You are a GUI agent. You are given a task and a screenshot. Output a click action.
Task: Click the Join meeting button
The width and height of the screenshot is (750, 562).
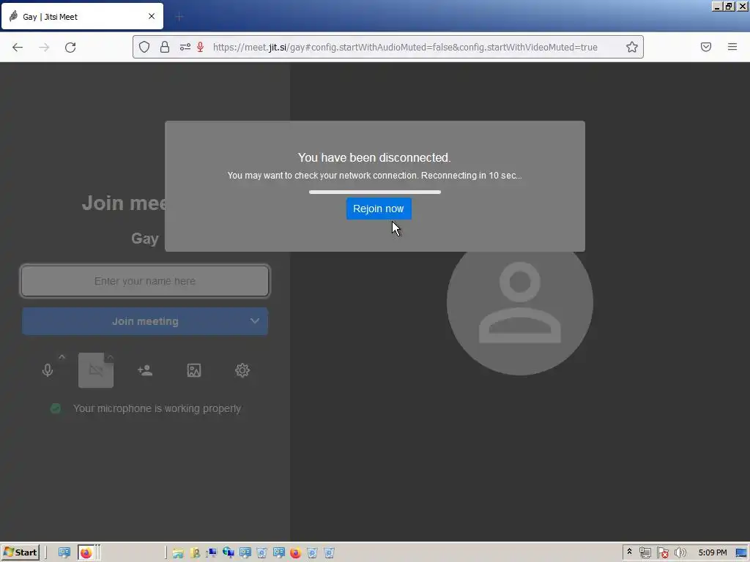coord(145,321)
